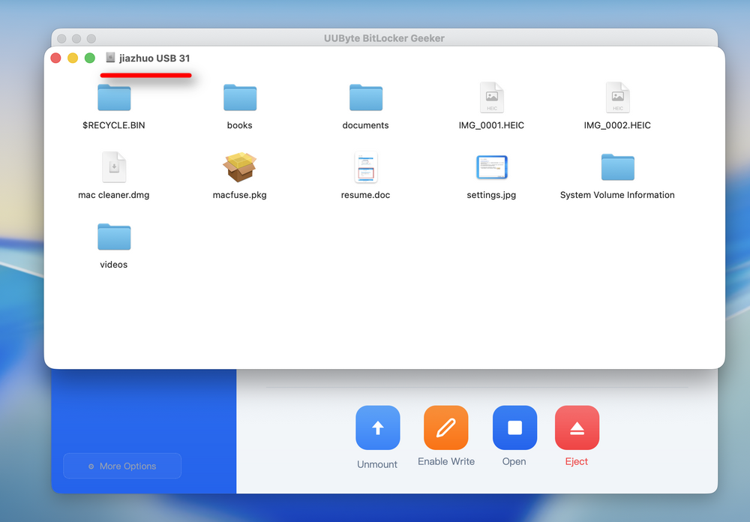Select the resume.doc document icon
The height and width of the screenshot is (522, 750).
click(365, 166)
